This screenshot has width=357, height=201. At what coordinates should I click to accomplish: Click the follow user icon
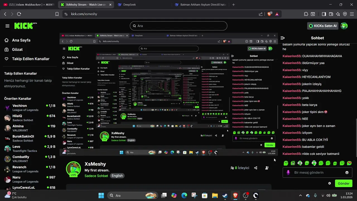[x=267, y=168]
